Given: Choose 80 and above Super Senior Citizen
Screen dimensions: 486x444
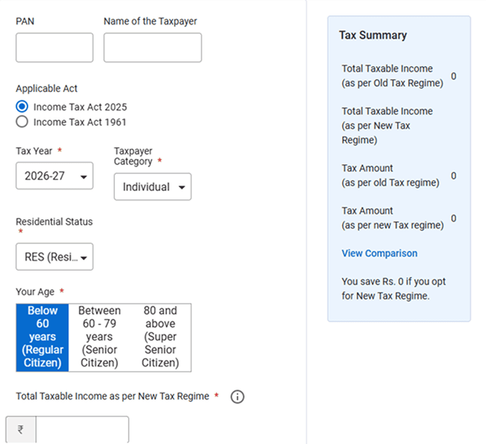Looking at the screenshot, I should tap(160, 337).
